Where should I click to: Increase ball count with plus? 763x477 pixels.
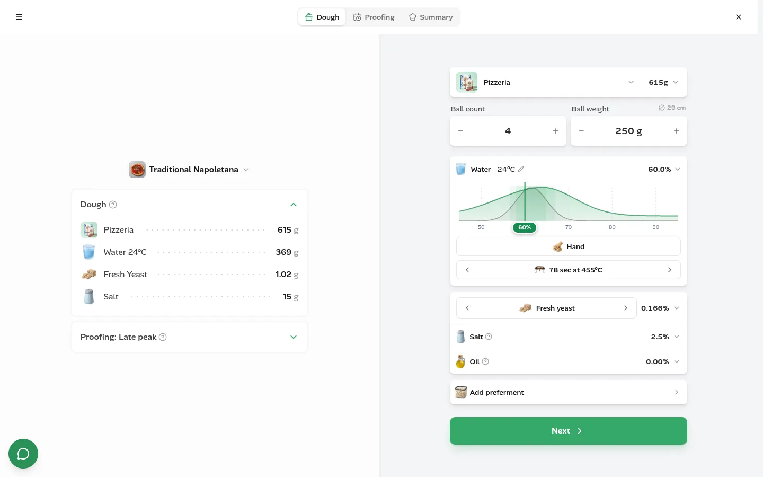point(556,131)
